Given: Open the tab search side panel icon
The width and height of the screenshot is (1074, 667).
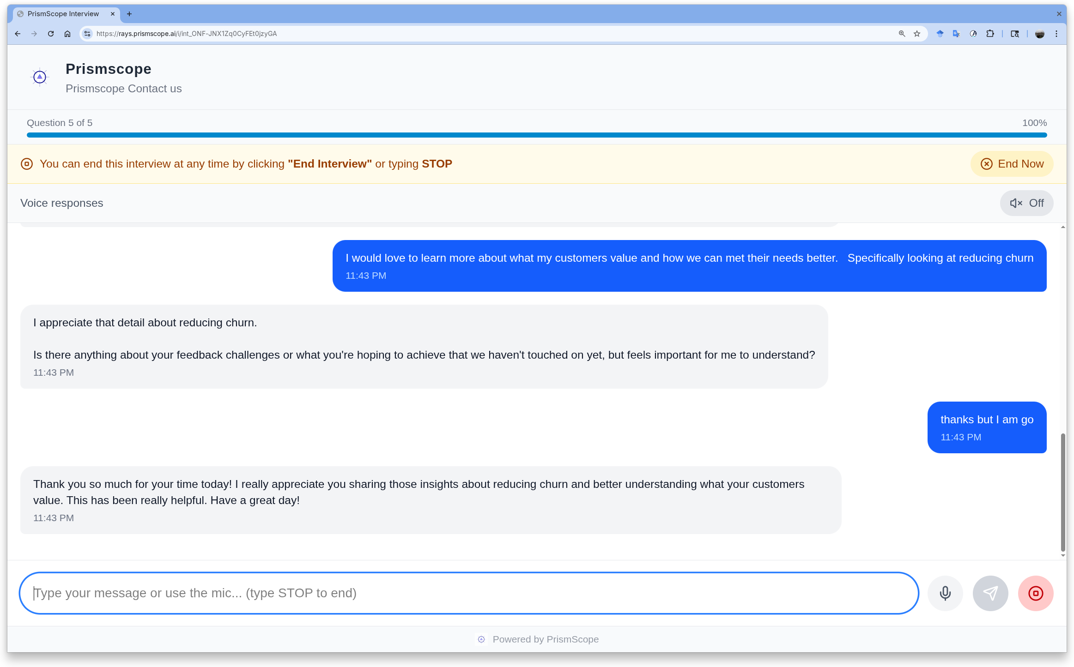Looking at the screenshot, I should (x=1015, y=34).
